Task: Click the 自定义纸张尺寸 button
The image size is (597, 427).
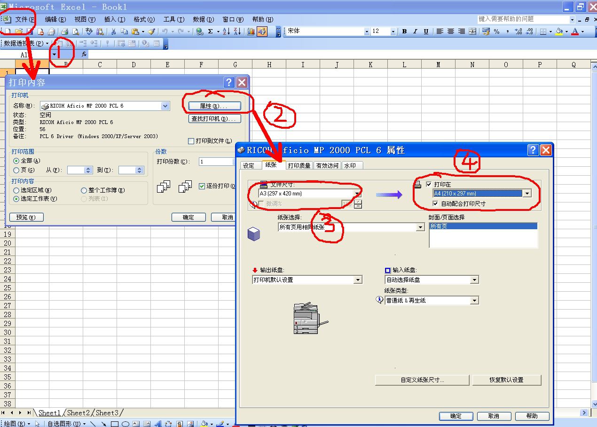Action: tap(422, 380)
